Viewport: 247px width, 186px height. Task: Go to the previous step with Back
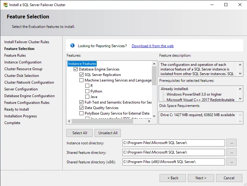(x=173, y=178)
